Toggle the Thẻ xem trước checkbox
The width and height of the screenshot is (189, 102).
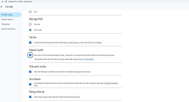[30, 72]
